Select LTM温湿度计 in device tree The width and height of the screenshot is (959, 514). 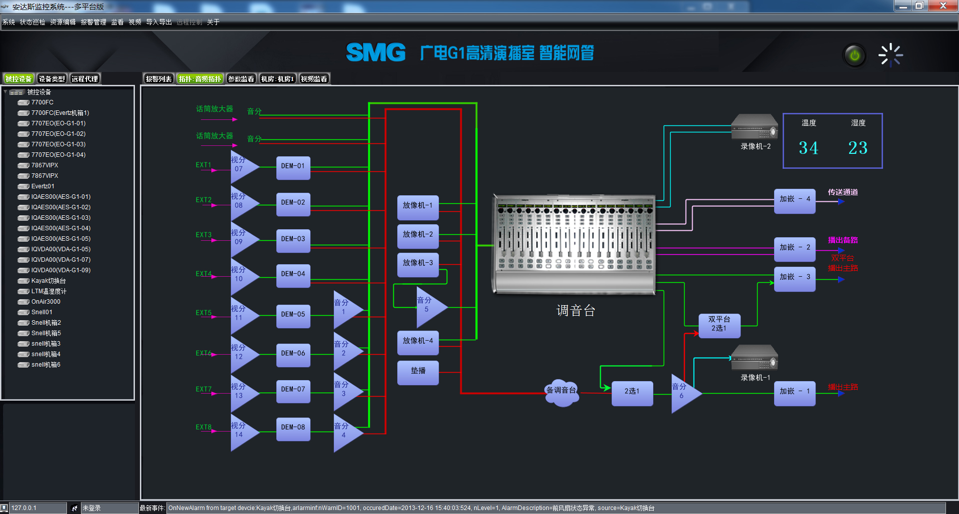(49, 291)
